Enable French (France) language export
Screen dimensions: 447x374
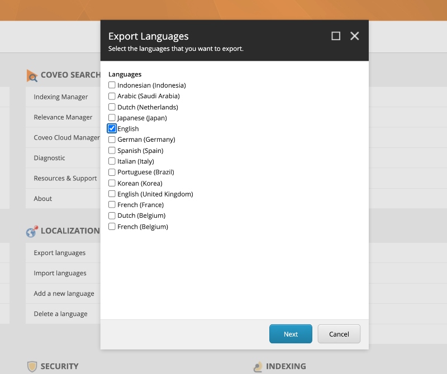(111, 204)
